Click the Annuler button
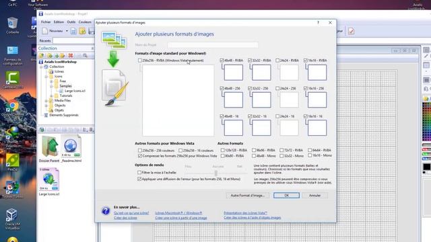 [314, 196]
